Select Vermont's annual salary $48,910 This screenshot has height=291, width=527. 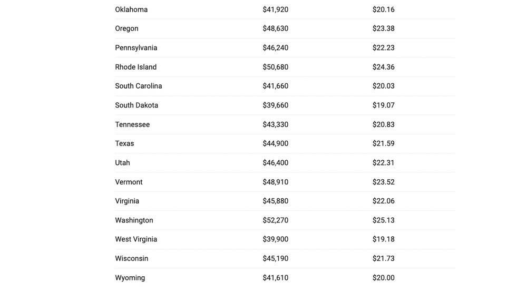pyautogui.click(x=275, y=182)
